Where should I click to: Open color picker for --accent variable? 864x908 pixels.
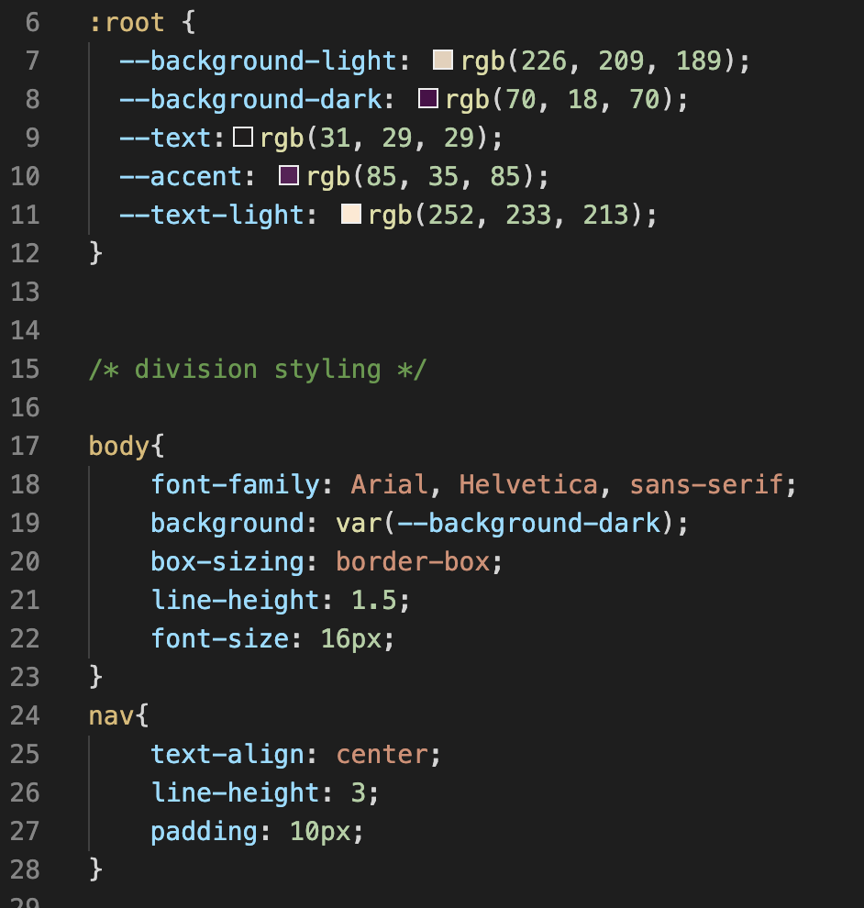point(288,175)
